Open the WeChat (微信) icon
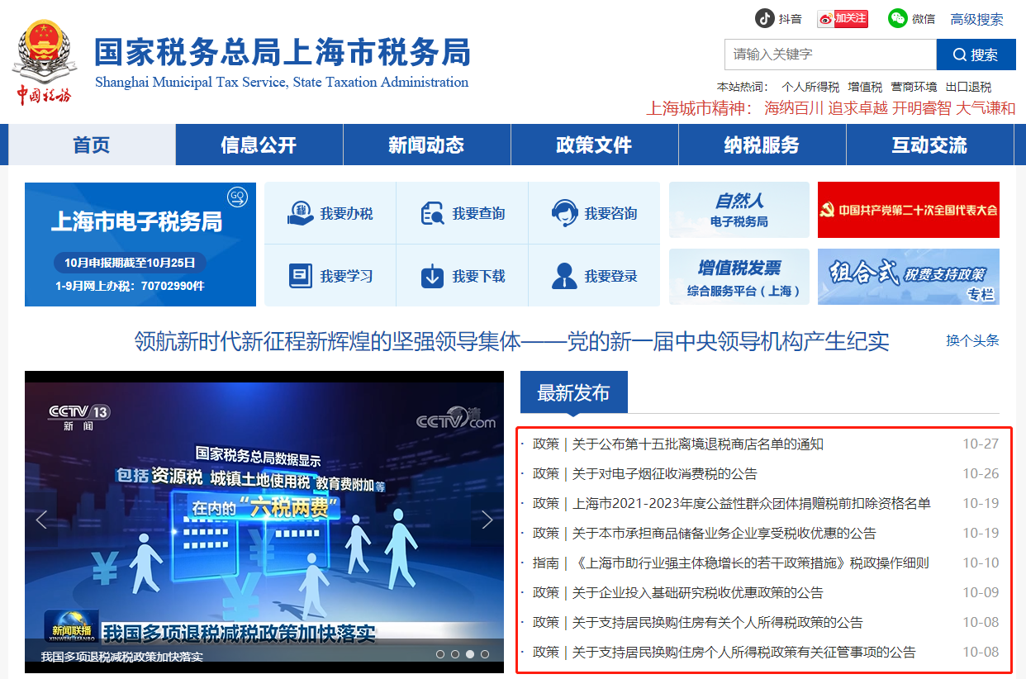The width and height of the screenshot is (1026, 679). pyautogui.click(x=898, y=18)
